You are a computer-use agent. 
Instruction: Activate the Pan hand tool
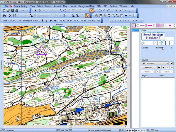pyautogui.click(x=97, y=16)
